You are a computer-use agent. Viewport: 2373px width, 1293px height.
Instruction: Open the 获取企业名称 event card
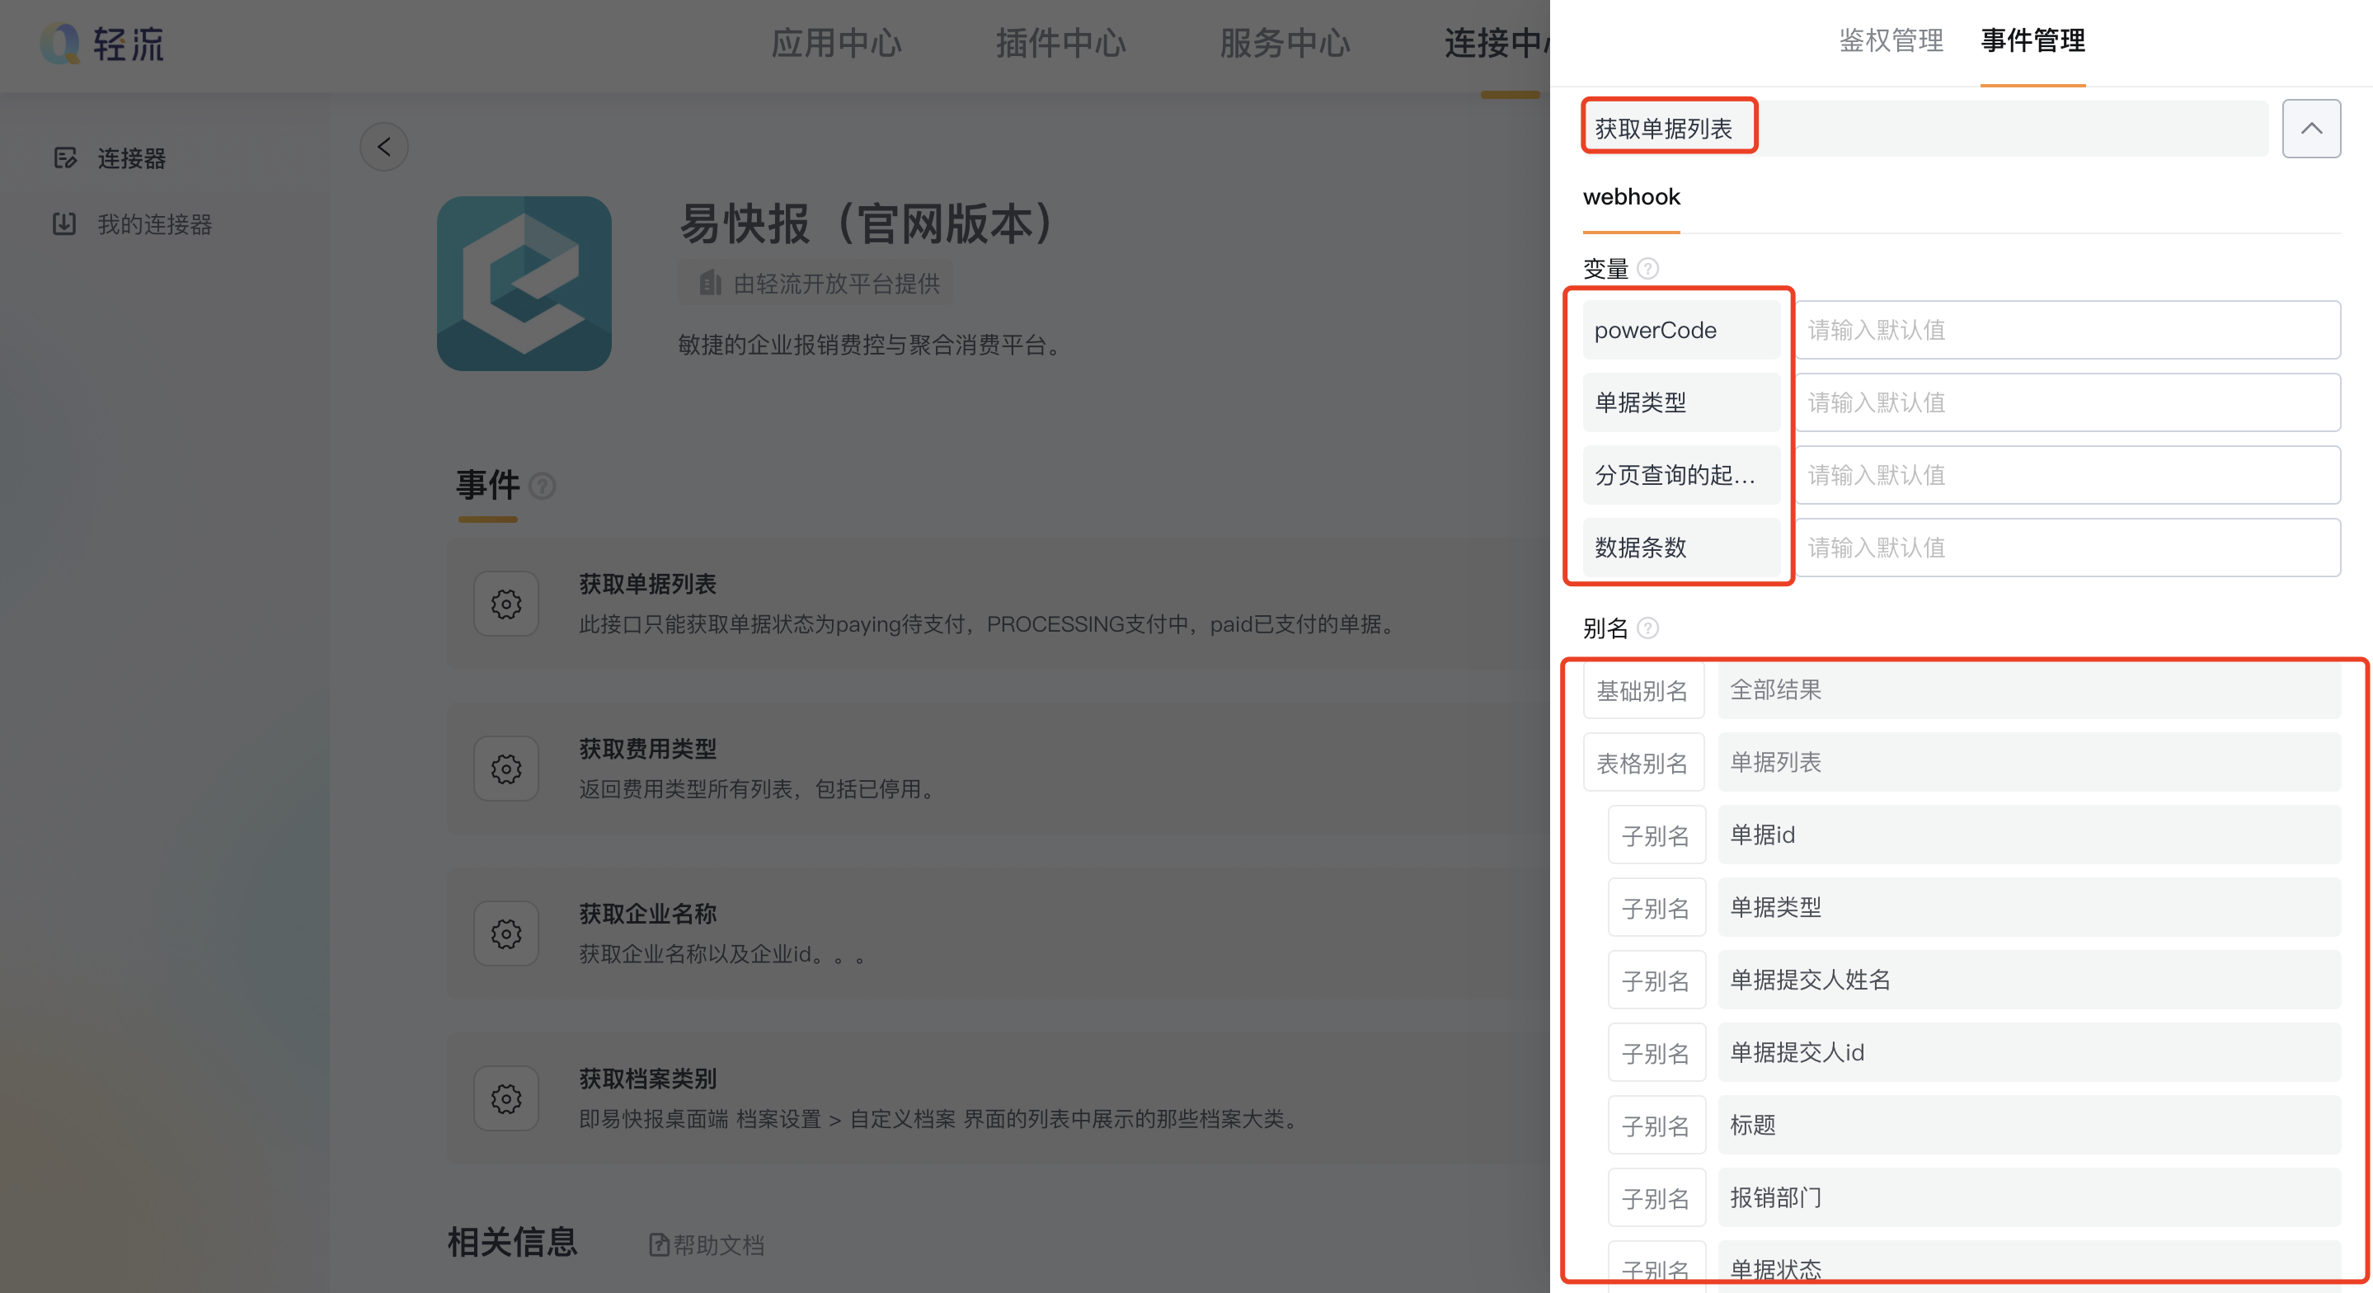pyautogui.click(x=999, y=933)
